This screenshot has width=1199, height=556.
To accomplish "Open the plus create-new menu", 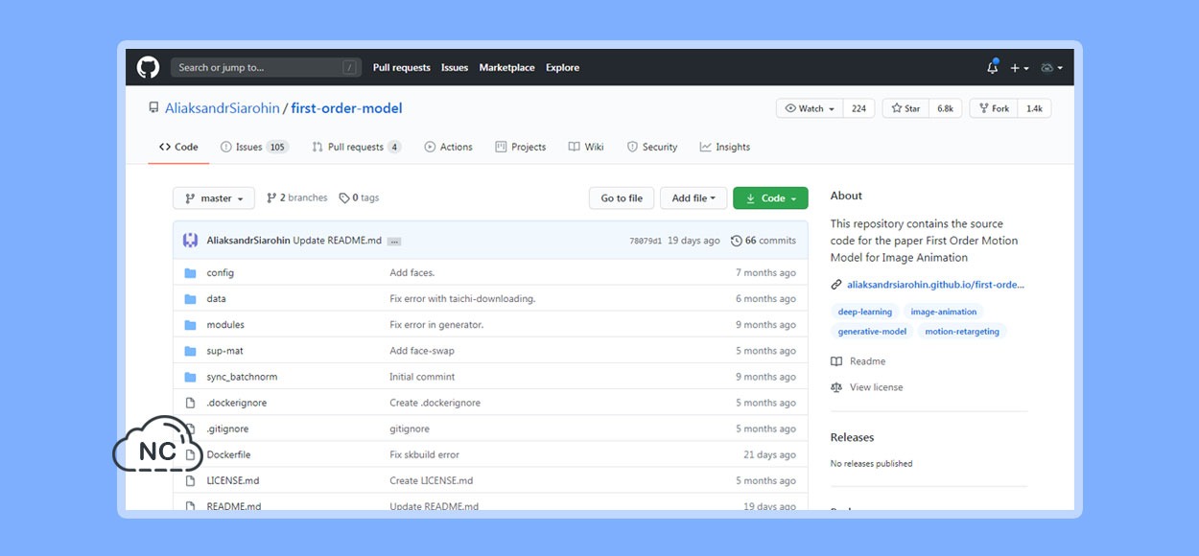I will coord(1020,68).
